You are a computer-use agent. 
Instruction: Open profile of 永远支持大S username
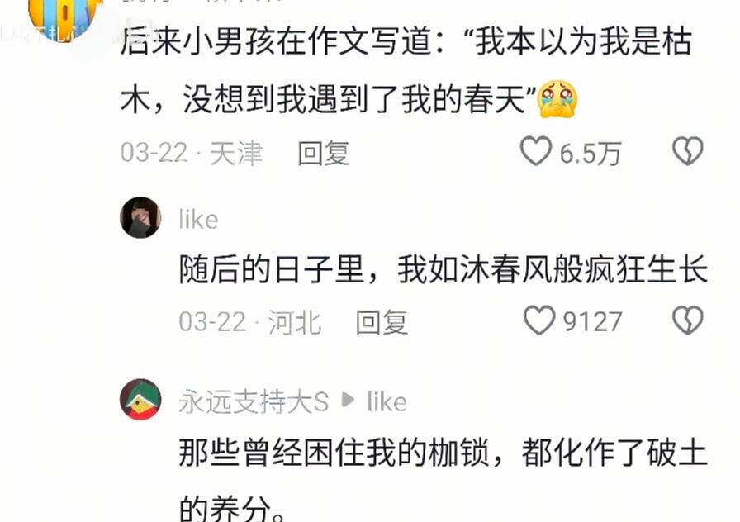[x=254, y=401]
